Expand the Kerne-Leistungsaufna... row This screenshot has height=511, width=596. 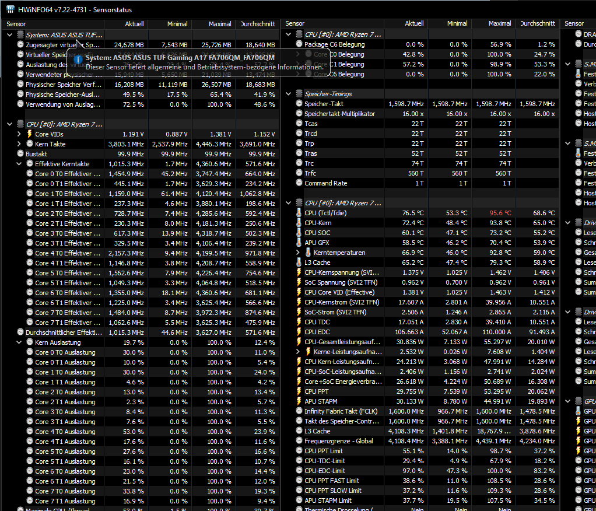click(x=298, y=351)
